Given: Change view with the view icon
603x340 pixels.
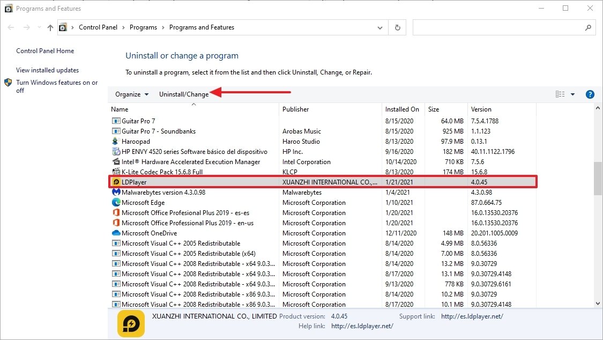Looking at the screenshot, I should point(560,94).
